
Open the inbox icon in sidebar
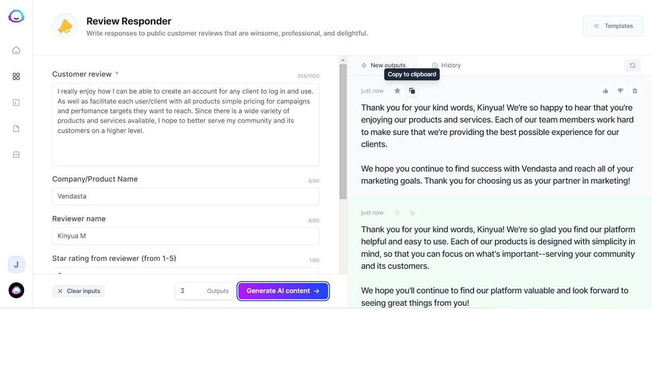point(16,155)
